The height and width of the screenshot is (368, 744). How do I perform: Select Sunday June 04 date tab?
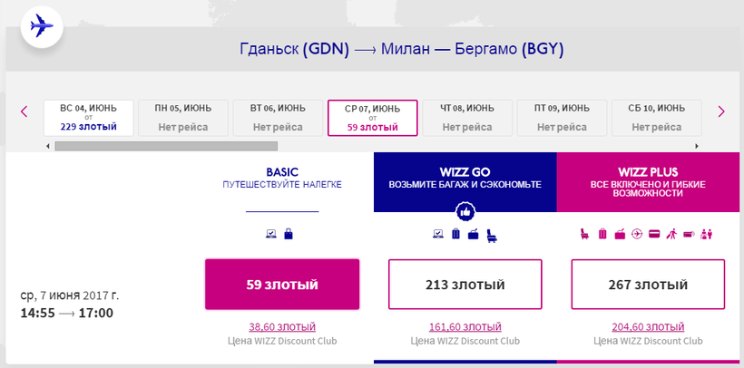pyautogui.click(x=87, y=117)
